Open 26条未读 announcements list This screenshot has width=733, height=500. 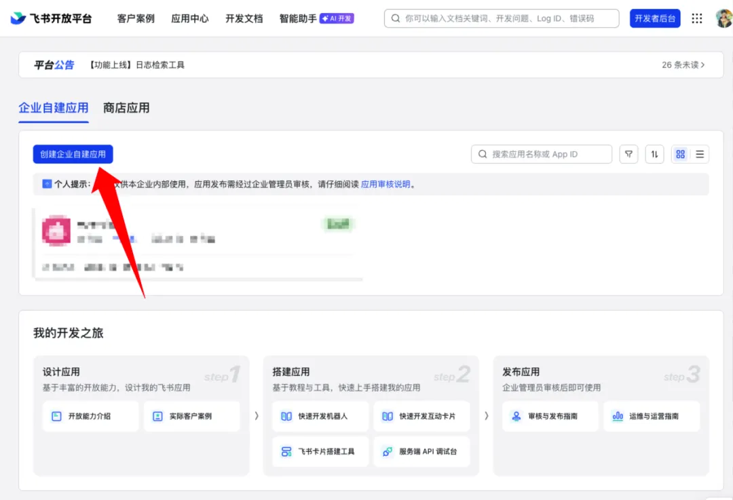coord(683,65)
